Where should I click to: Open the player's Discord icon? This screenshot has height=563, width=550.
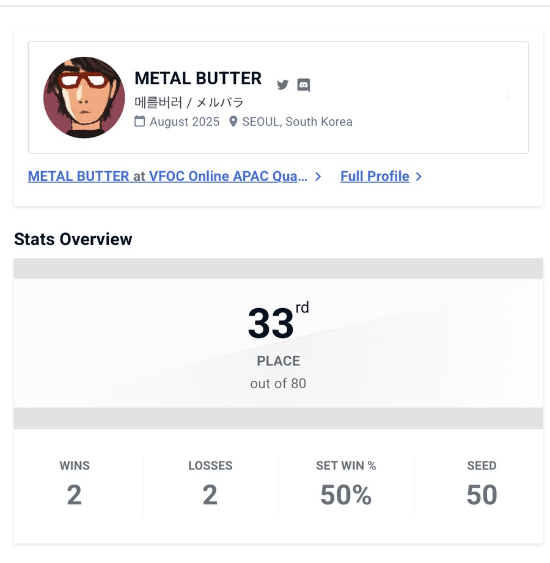[x=304, y=85]
